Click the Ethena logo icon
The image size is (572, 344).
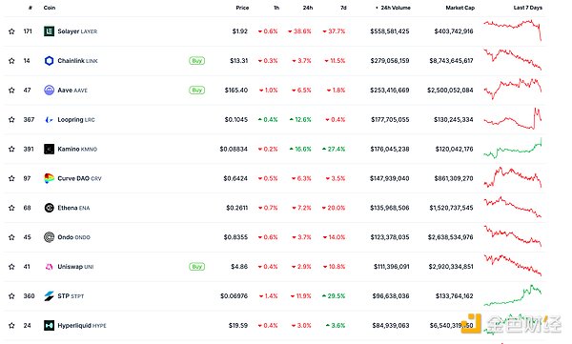pos(49,208)
